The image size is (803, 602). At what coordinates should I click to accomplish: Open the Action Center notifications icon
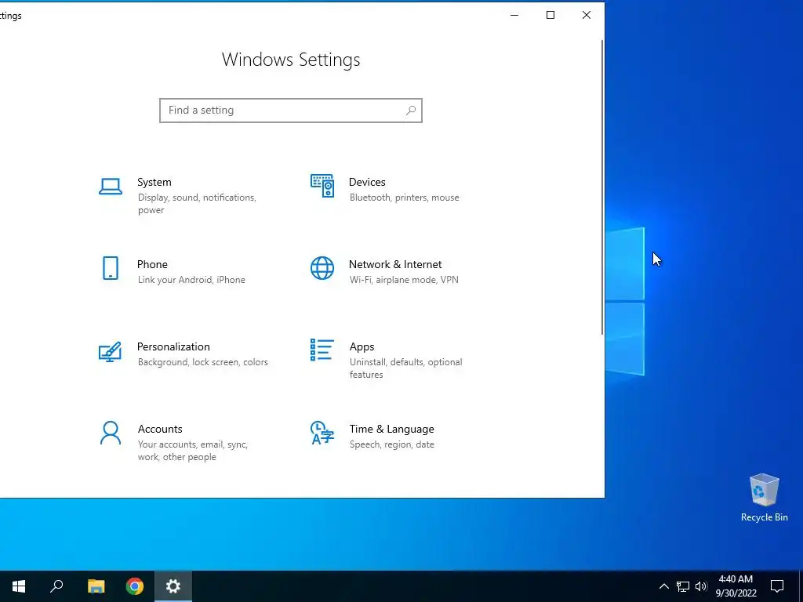click(x=777, y=586)
